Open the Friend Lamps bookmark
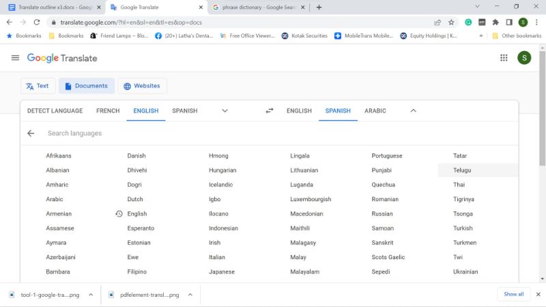Image resolution: width=546 pixels, height=307 pixels. point(119,35)
